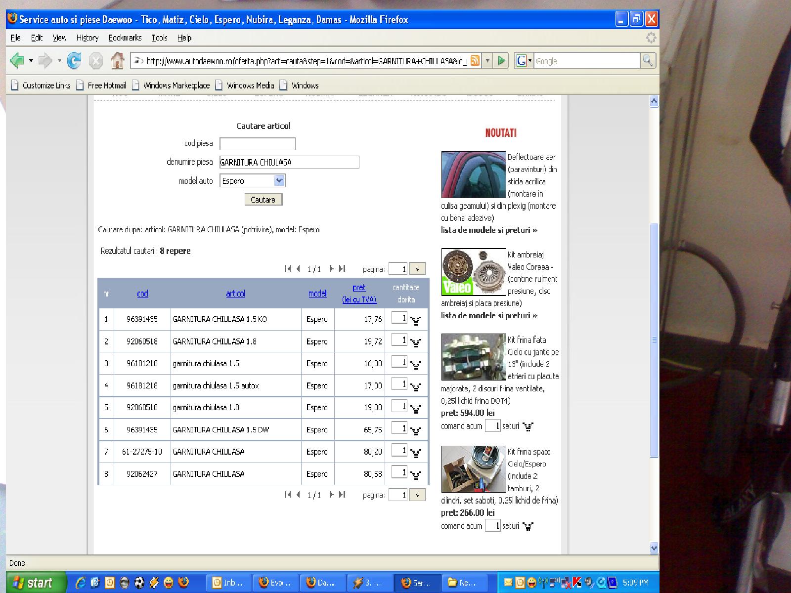Add GARNITURA CHIULASA 1.5 DW to cart
Screen dimensions: 791x593
pos(416,430)
